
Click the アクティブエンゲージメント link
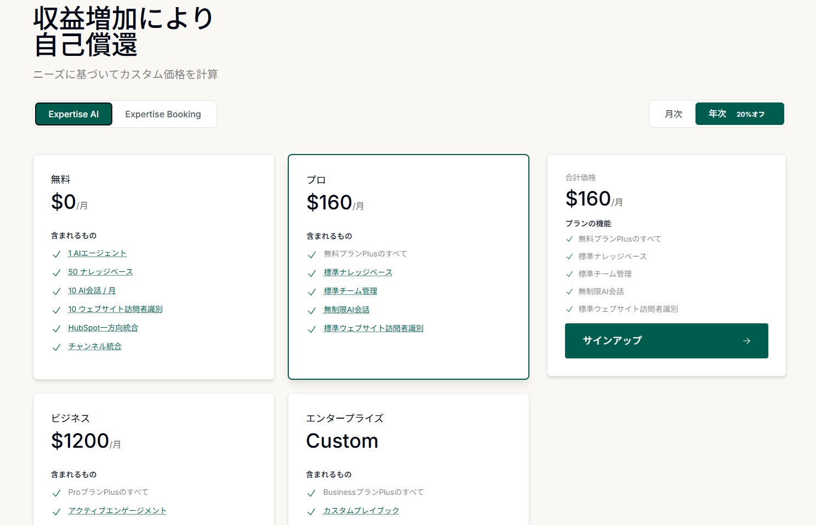[117, 511]
